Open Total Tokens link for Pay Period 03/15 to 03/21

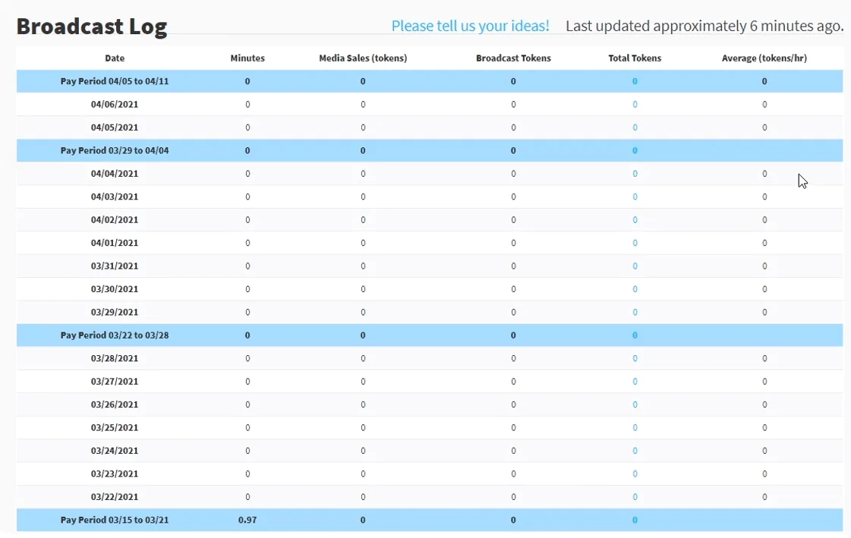[x=635, y=520]
